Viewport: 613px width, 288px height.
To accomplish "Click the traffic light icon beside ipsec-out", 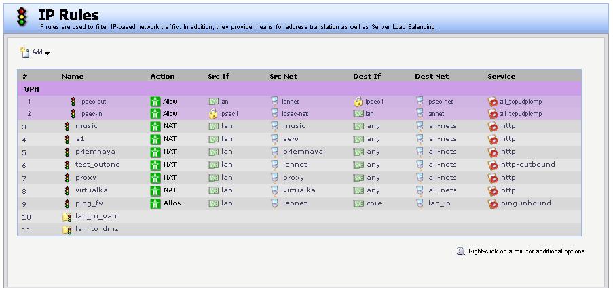I will [x=73, y=102].
